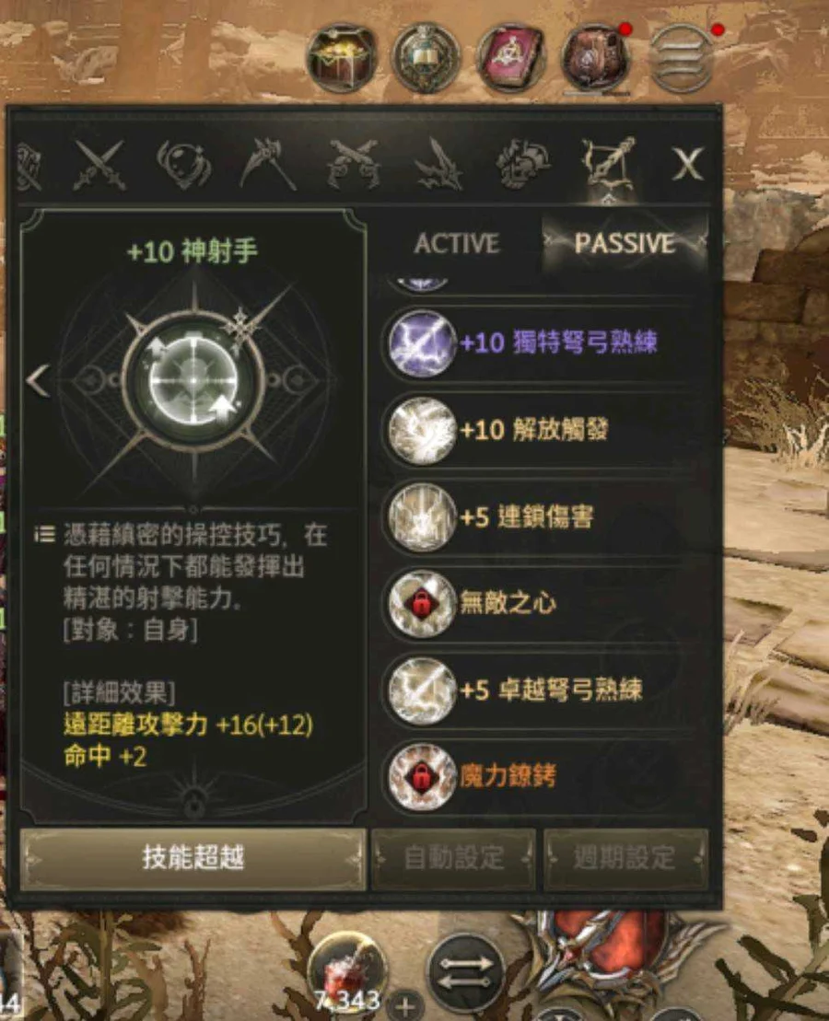Viewport: 829px width, 1021px height.
Task: Select the magic orb class tab
Action: (184, 165)
